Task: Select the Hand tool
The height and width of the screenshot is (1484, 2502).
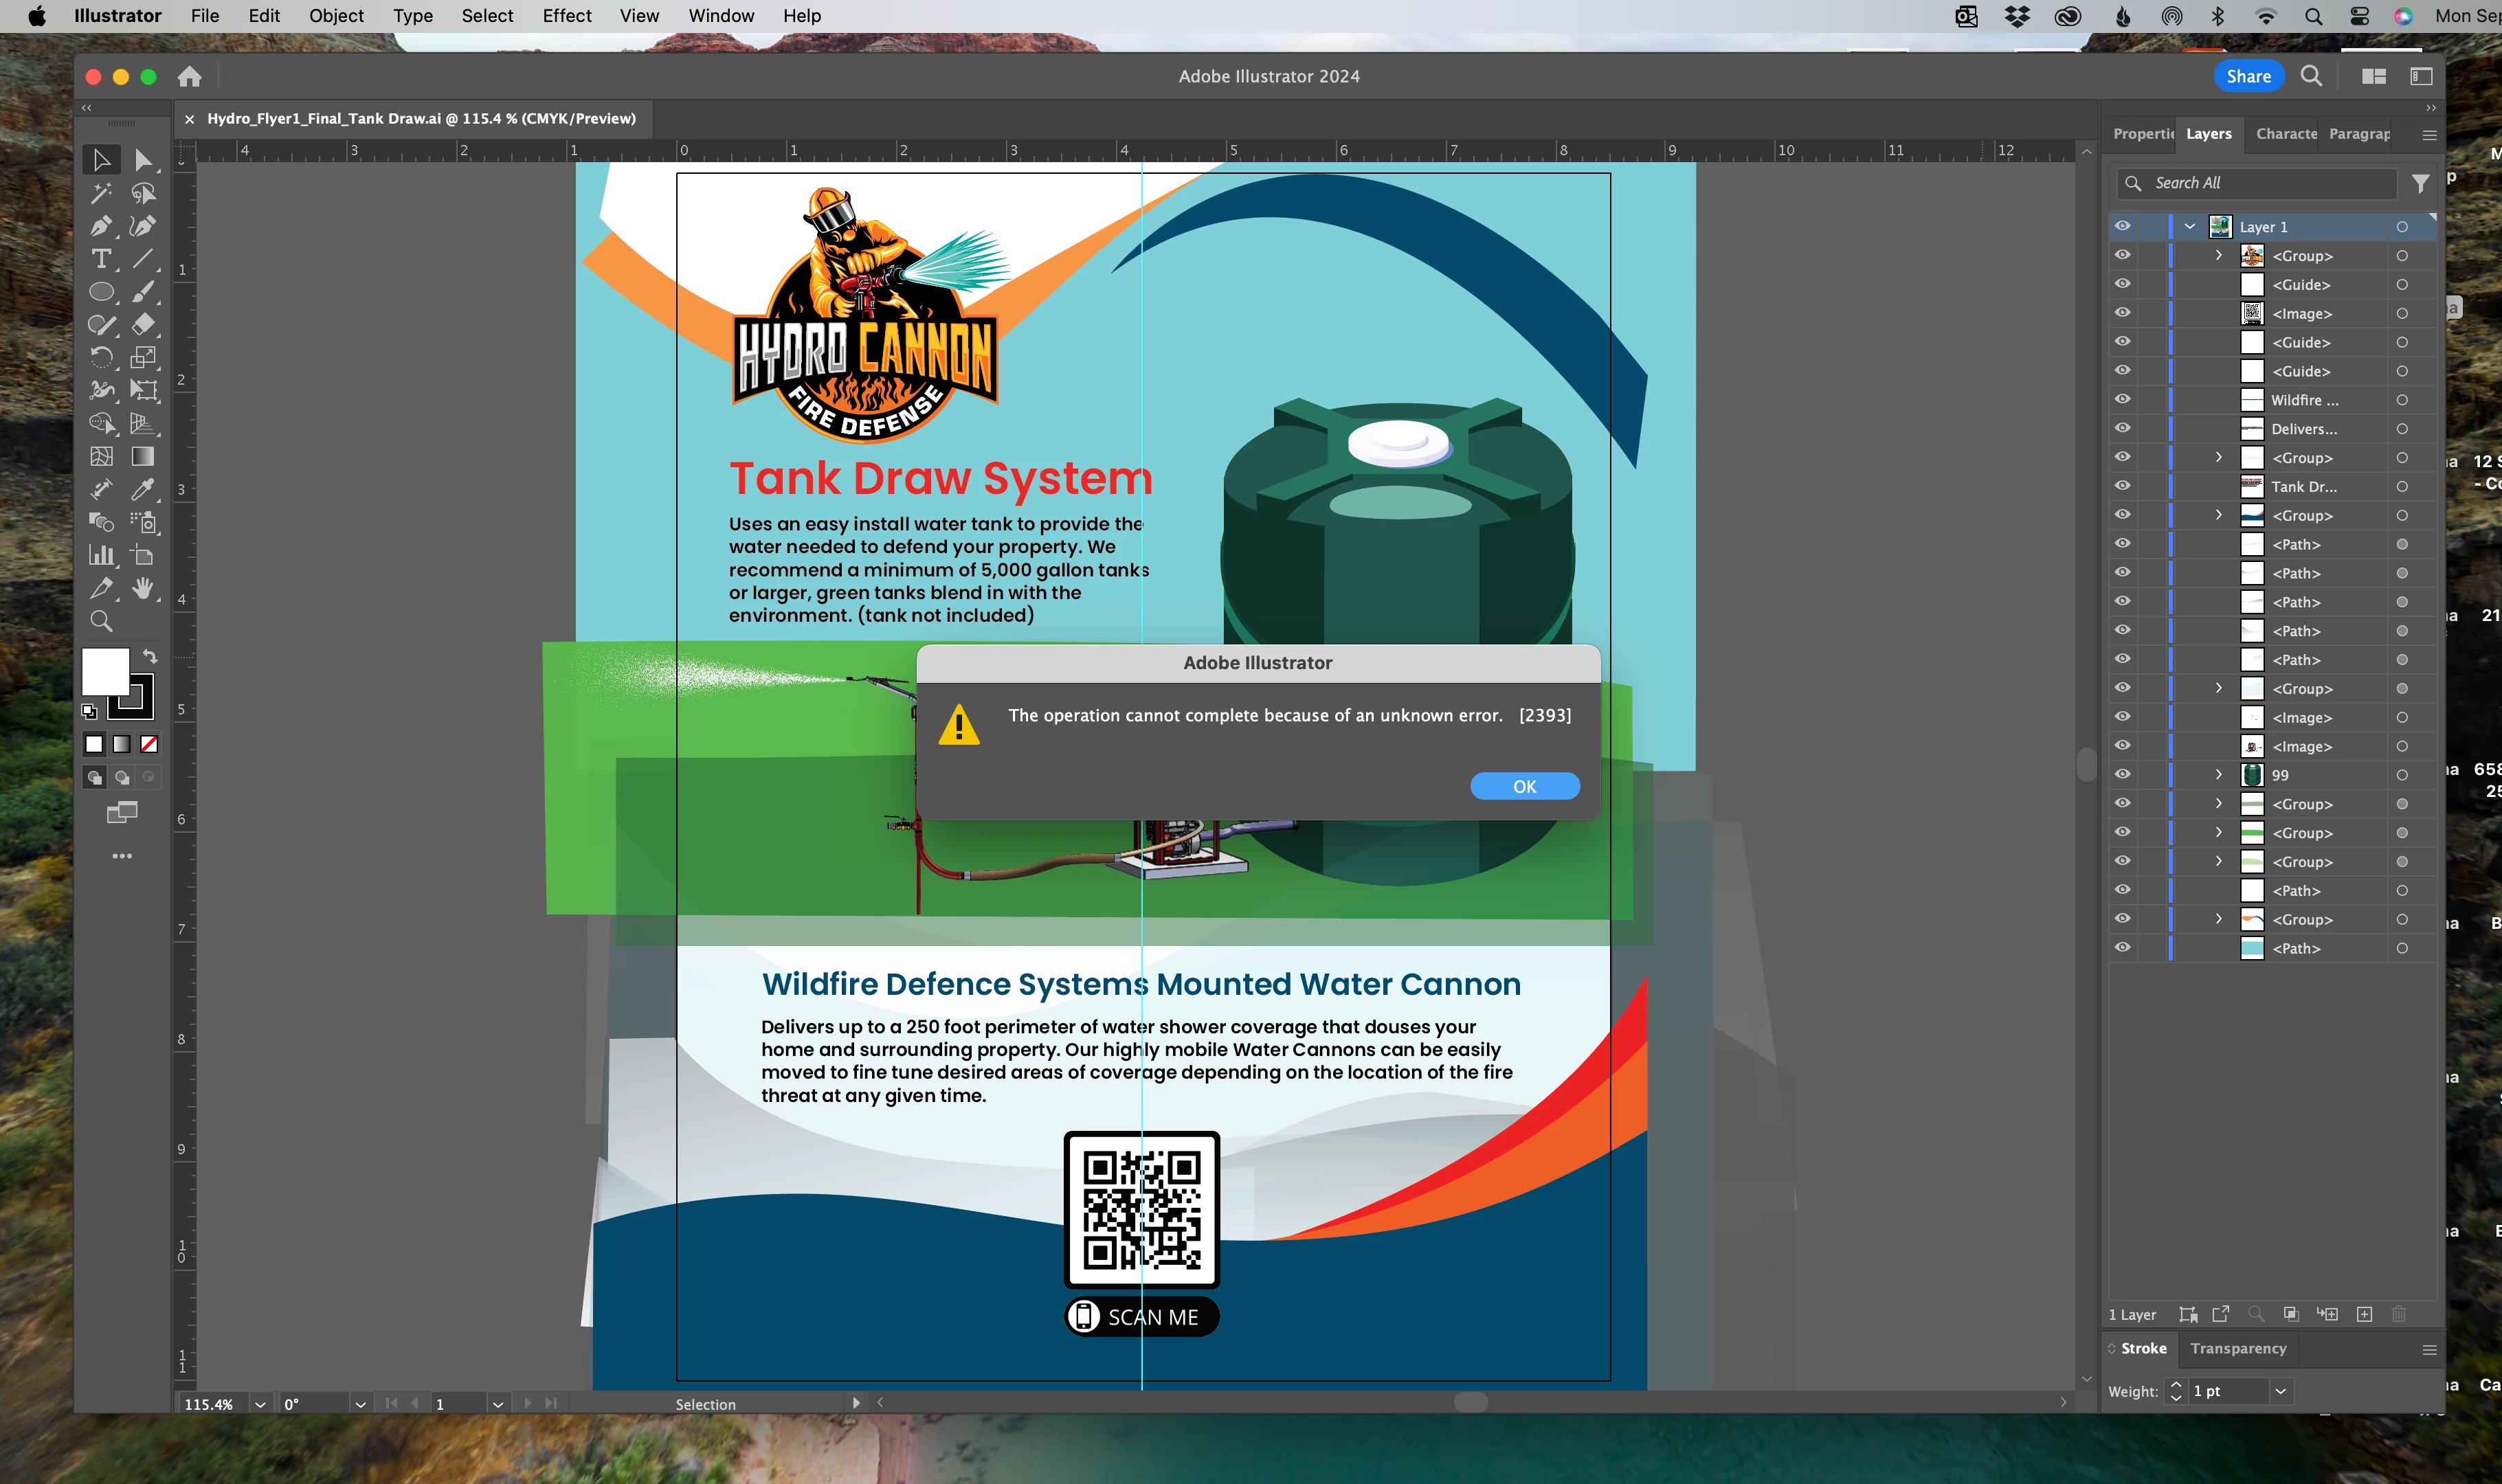Action: coord(143,588)
